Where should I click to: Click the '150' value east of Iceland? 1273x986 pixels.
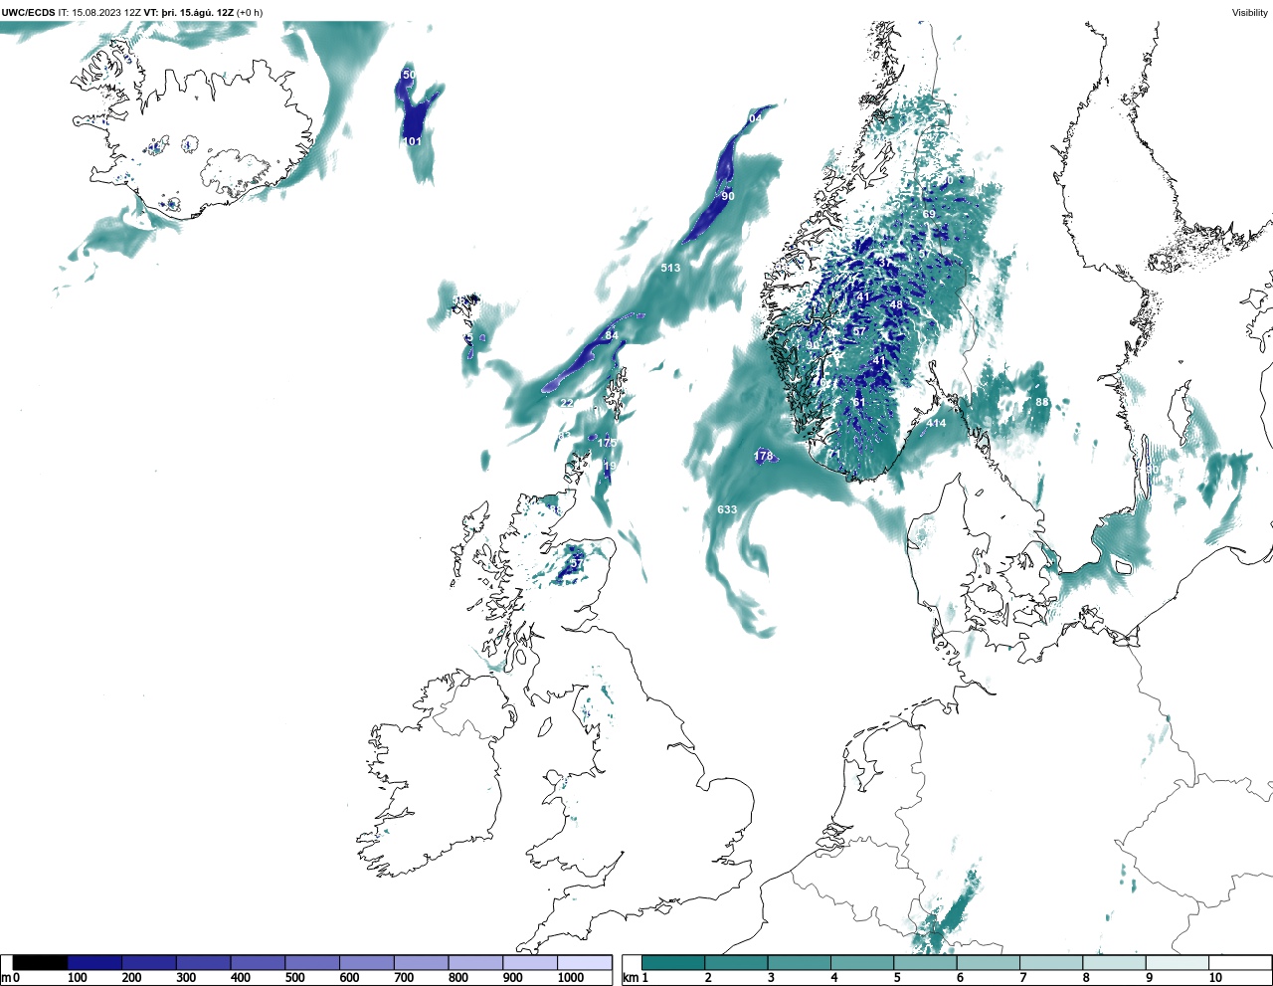coord(407,76)
